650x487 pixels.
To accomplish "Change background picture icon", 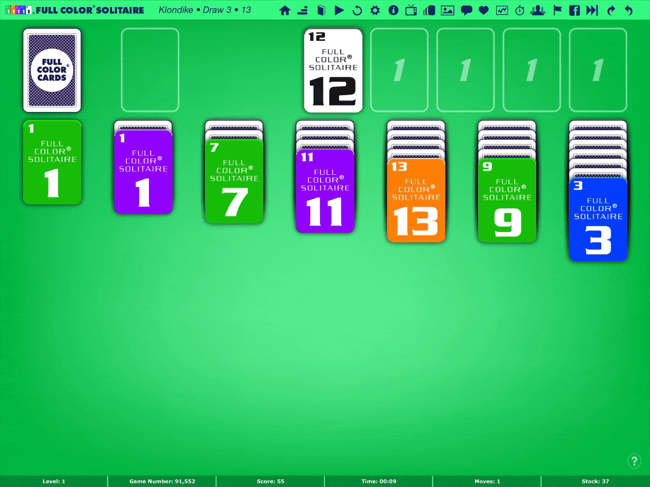I will click(447, 10).
